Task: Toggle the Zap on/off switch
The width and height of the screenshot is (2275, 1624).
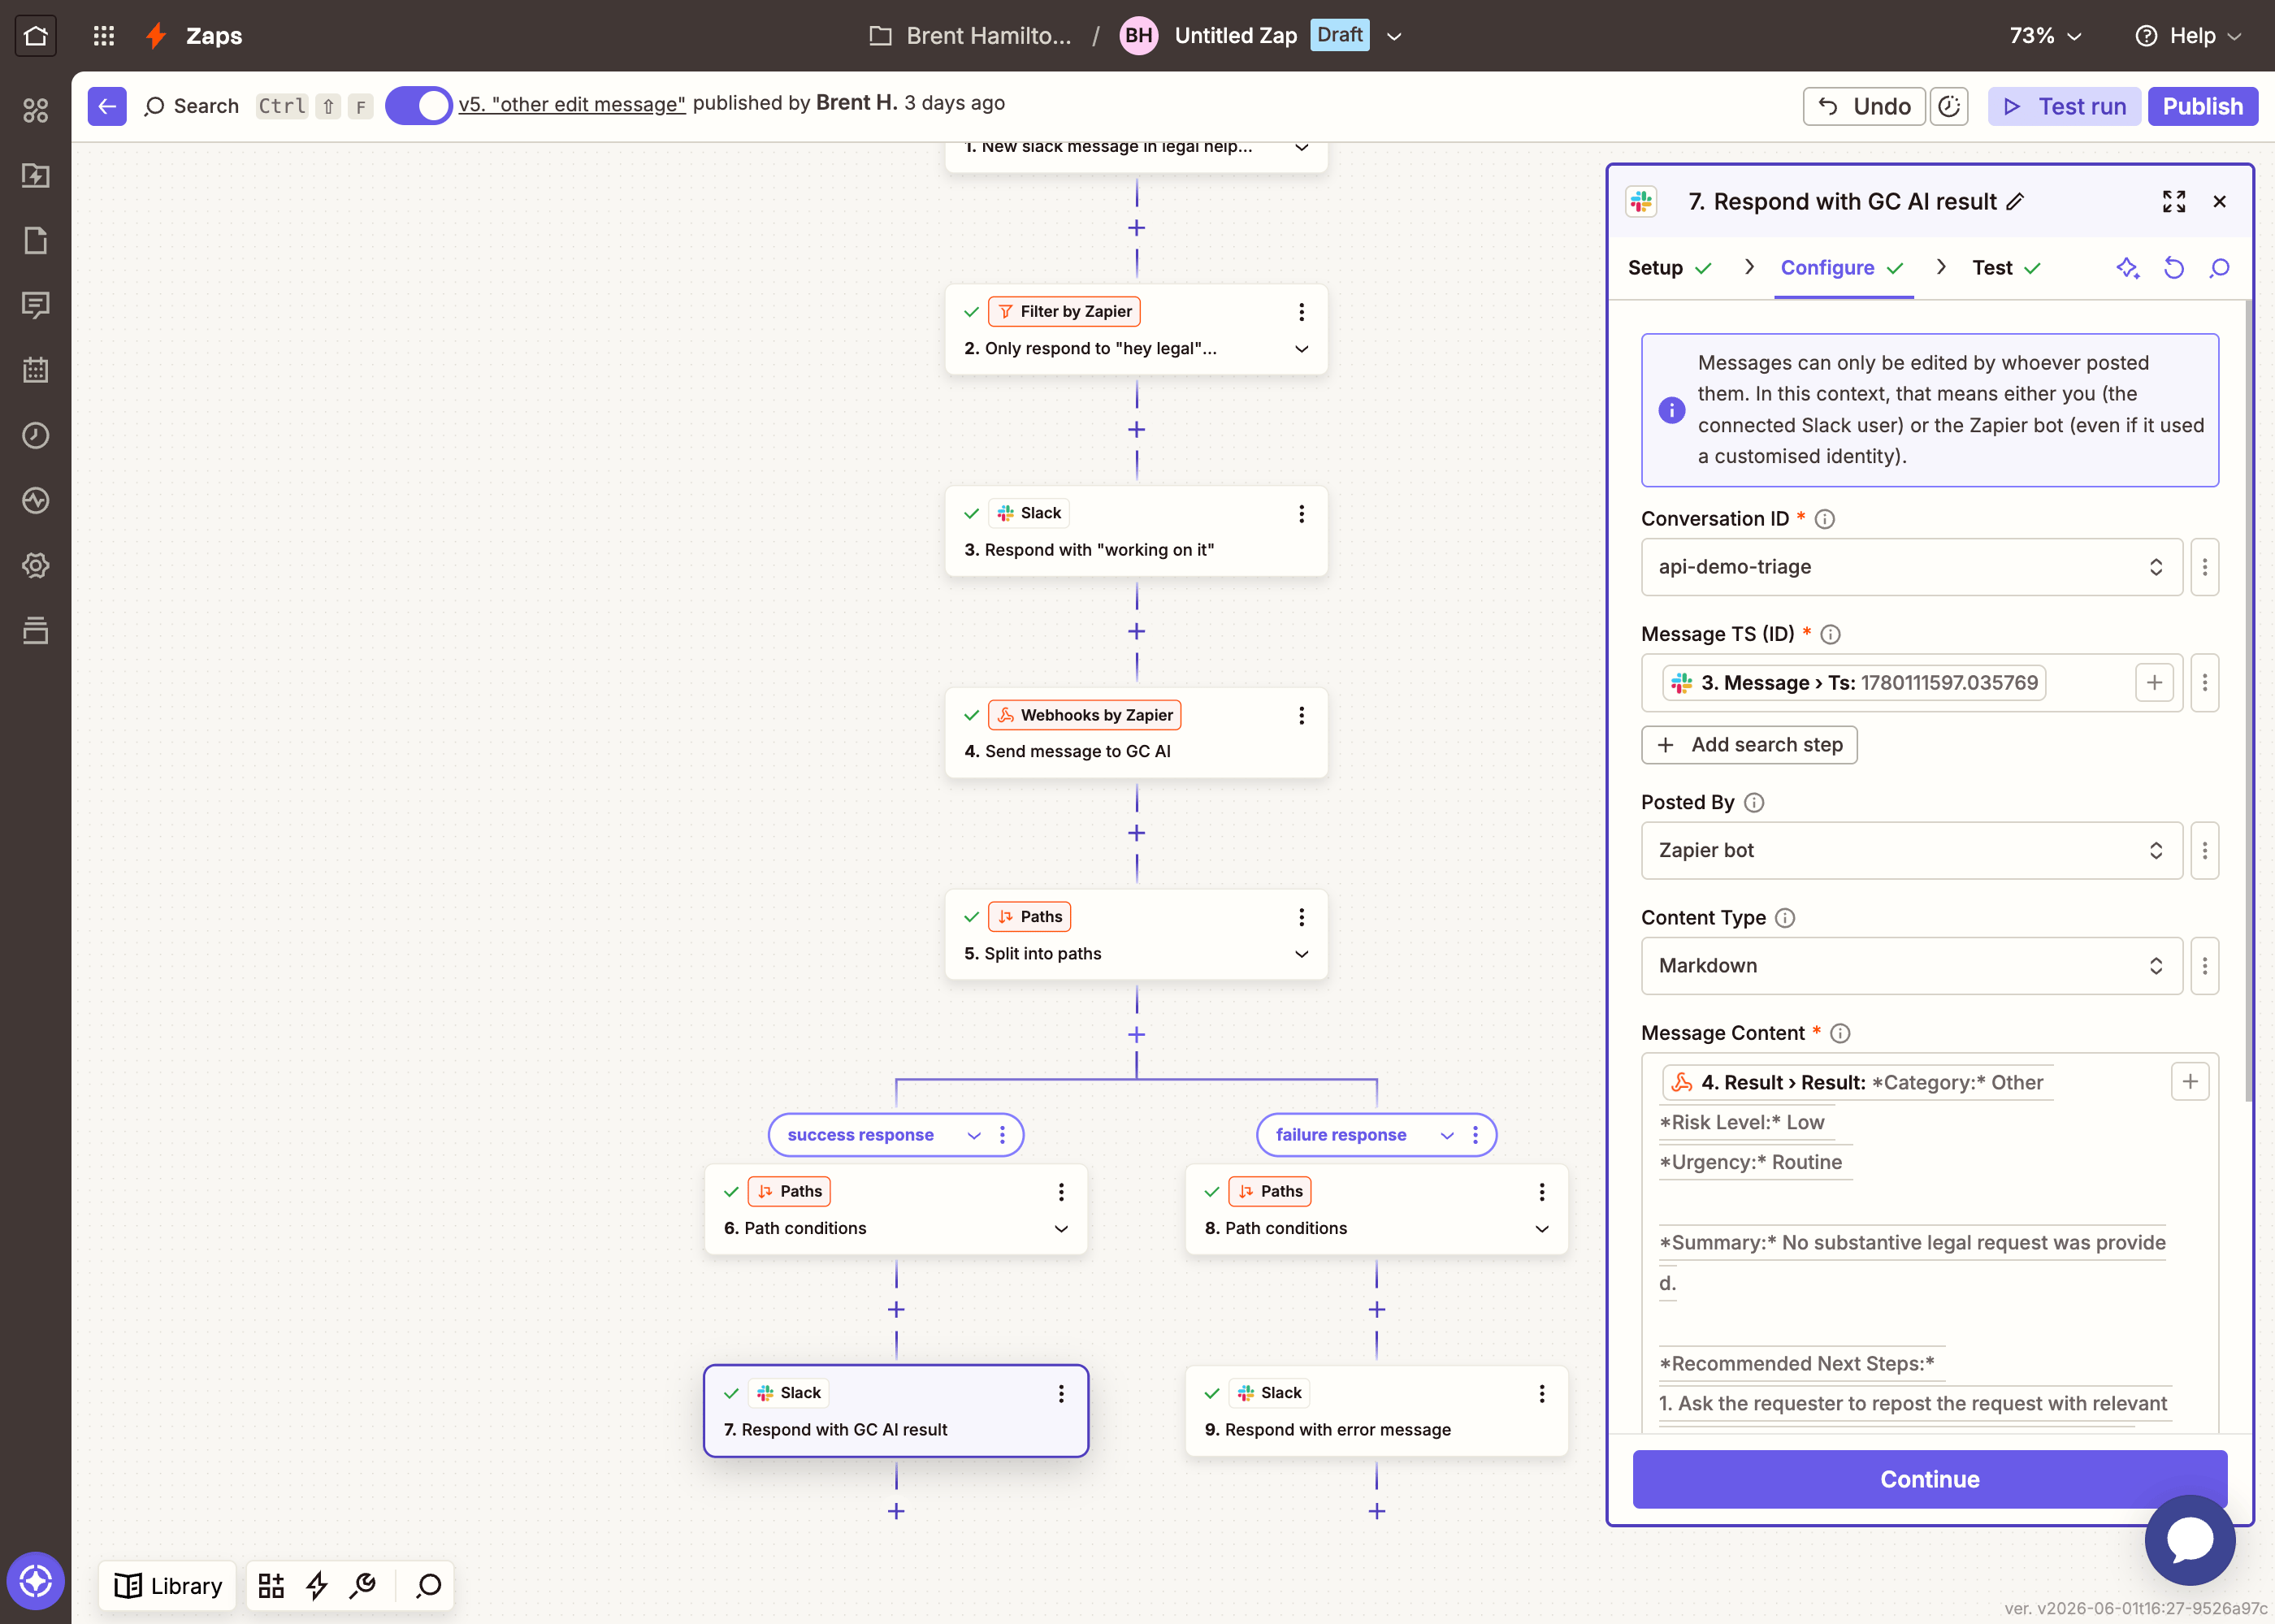Action: pos(418,105)
